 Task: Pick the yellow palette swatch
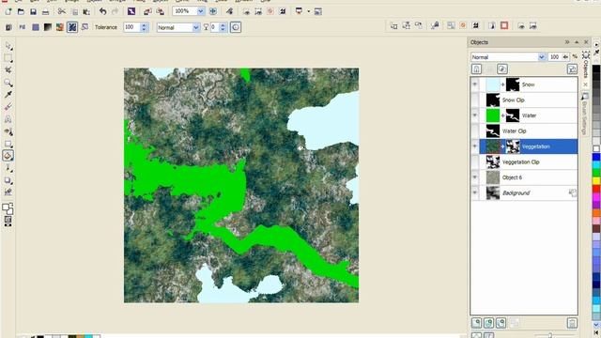tap(596, 180)
